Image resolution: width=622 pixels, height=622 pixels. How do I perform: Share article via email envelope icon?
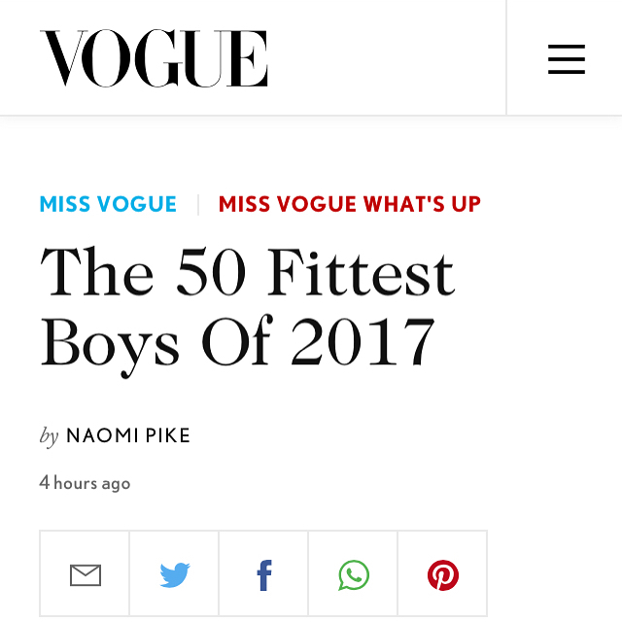(x=85, y=575)
